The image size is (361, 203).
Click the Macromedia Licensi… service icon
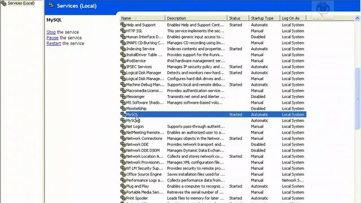(x=123, y=90)
